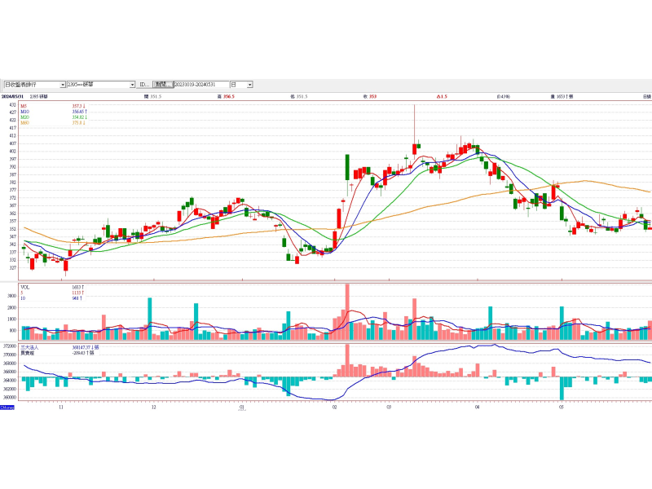The height and width of the screenshot is (489, 652).
Task: Click the 買賣超 legend label
Action: [27, 353]
